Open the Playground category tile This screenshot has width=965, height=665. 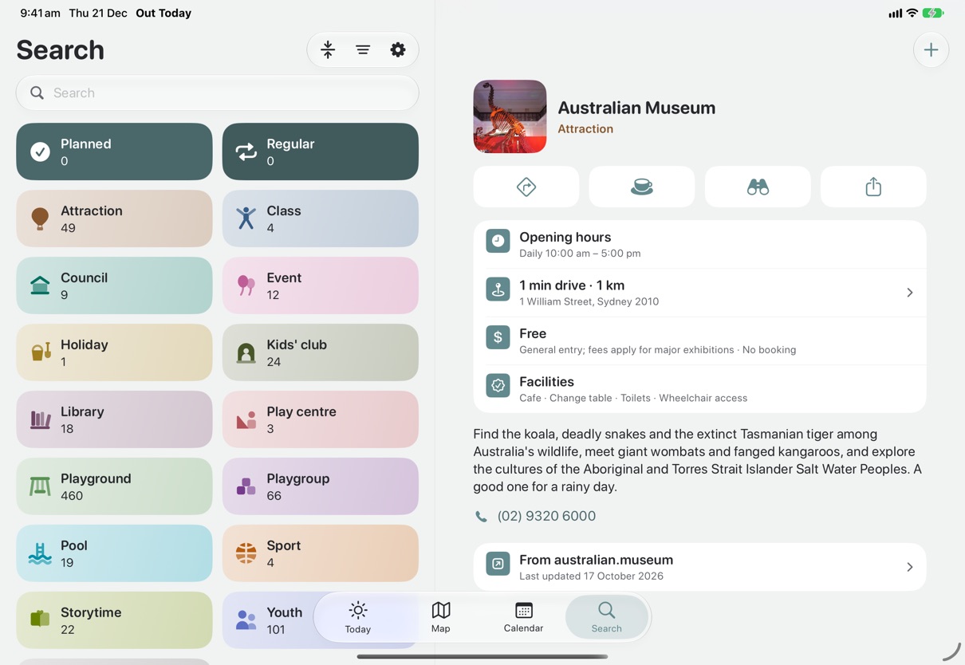[x=114, y=486]
